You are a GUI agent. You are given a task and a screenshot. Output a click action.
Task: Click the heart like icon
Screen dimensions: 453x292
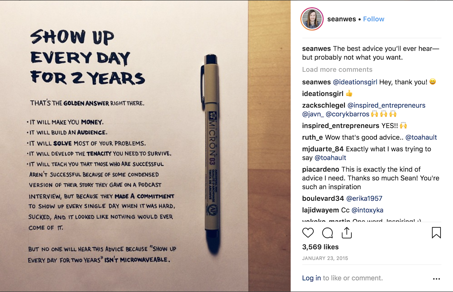(x=308, y=233)
